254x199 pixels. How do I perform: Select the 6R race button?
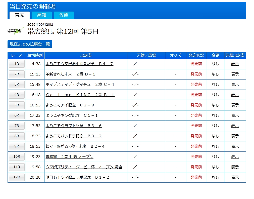17,115
